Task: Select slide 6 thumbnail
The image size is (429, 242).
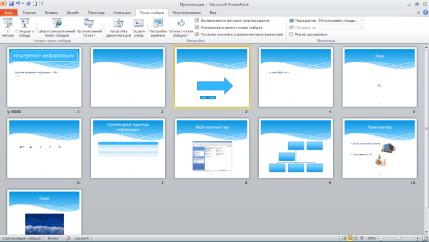Action: pyautogui.click(x=44, y=148)
